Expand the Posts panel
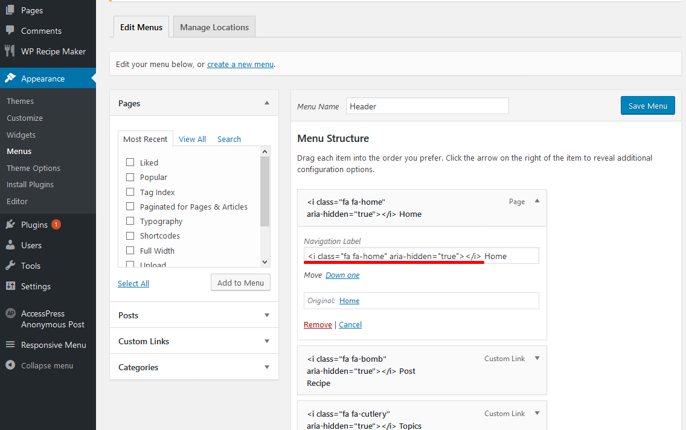686x430 pixels. [x=267, y=315]
